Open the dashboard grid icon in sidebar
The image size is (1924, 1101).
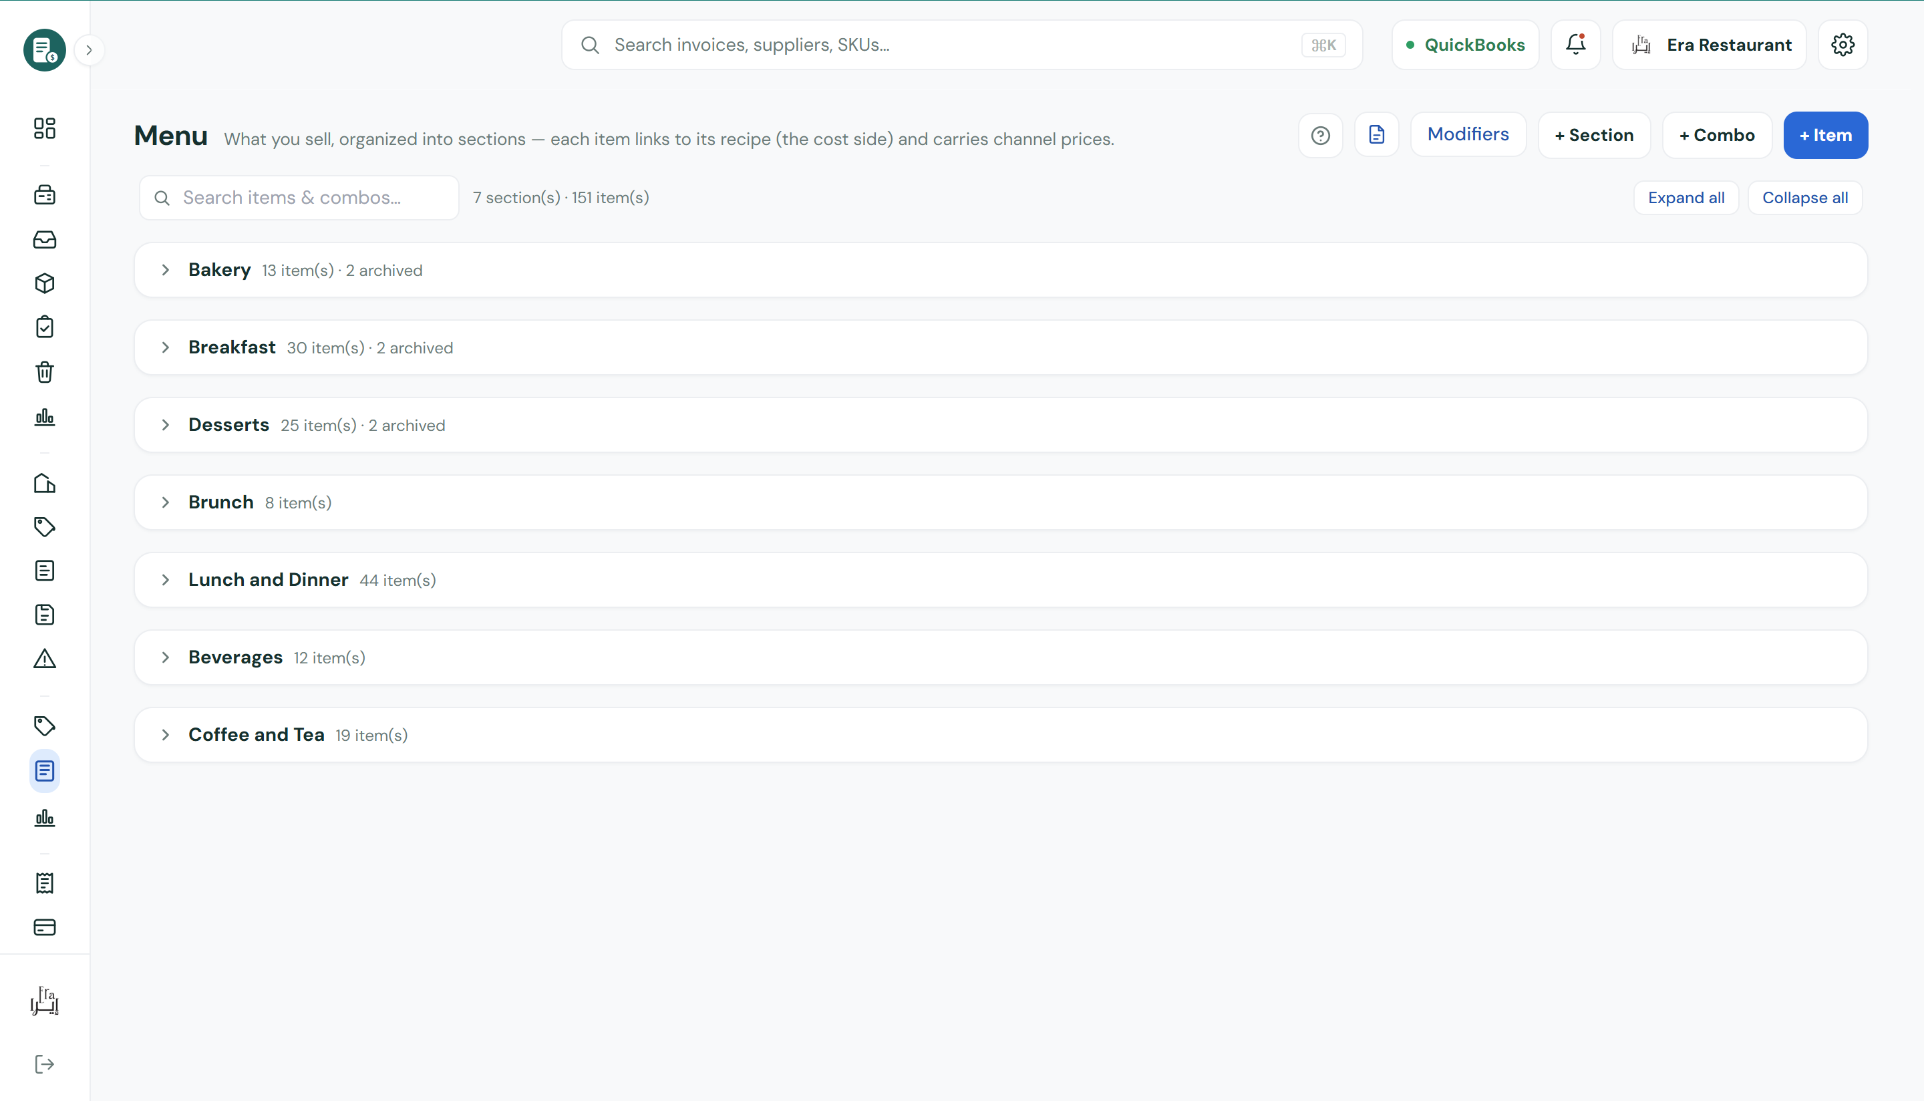pos(45,128)
